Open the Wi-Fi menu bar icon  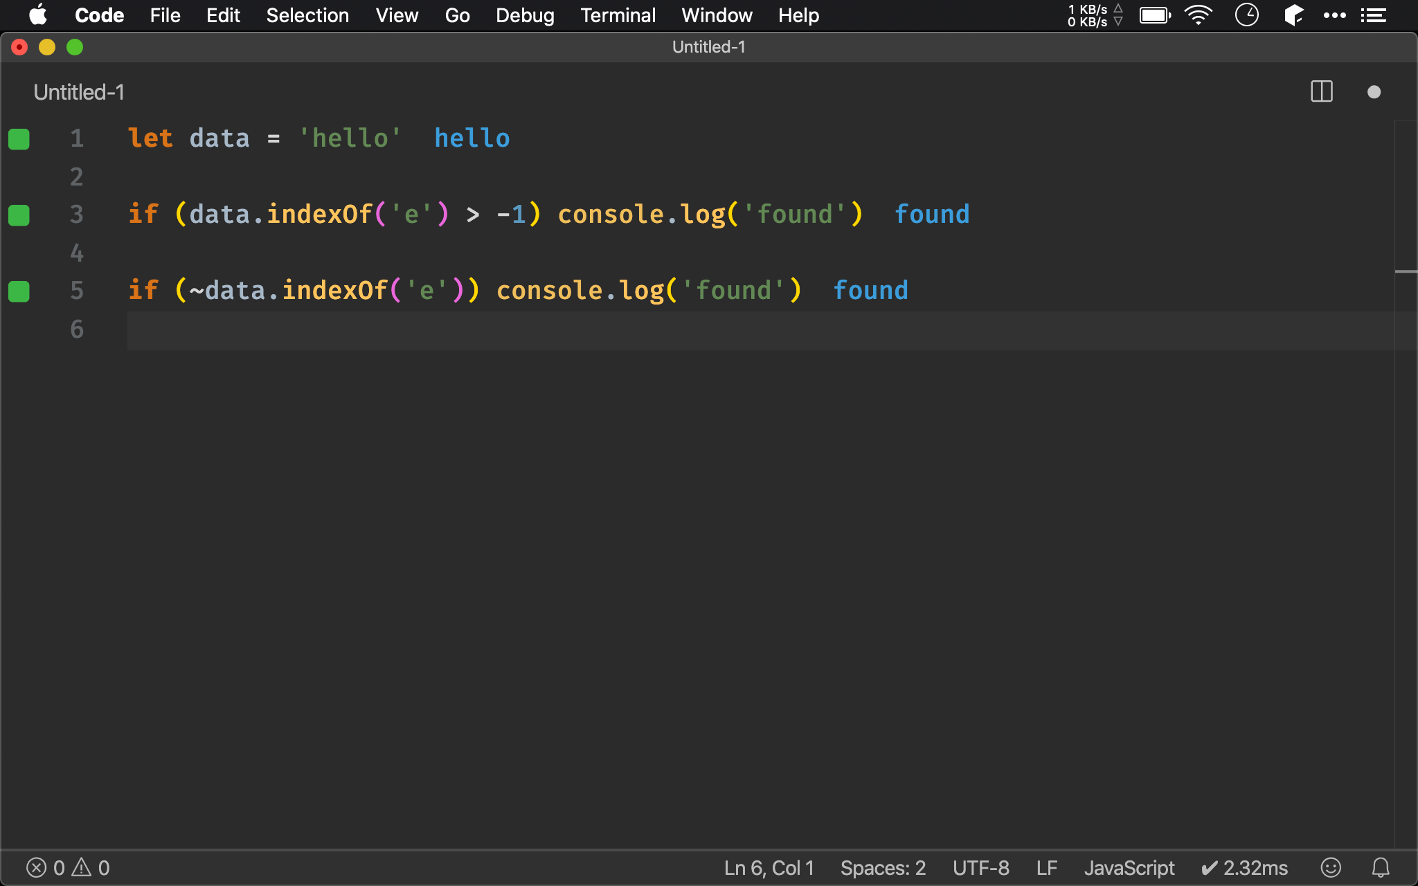pyautogui.click(x=1199, y=15)
